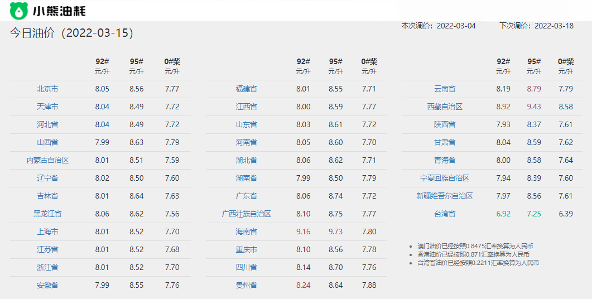Select 新疆维吾尔自治区 link
The width and height of the screenshot is (592, 299).
click(445, 196)
